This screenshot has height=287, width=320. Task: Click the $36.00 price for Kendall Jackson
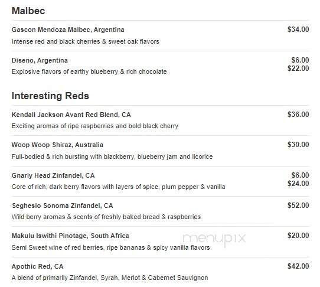click(x=298, y=115)
